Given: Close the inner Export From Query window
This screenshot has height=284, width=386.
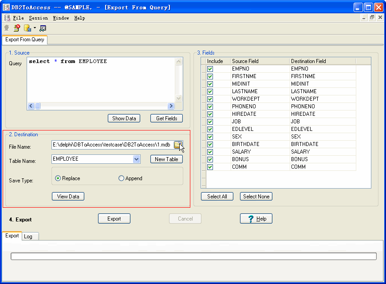Looking at the screenshot, I should pyautogui.click(x=380, y=17).
